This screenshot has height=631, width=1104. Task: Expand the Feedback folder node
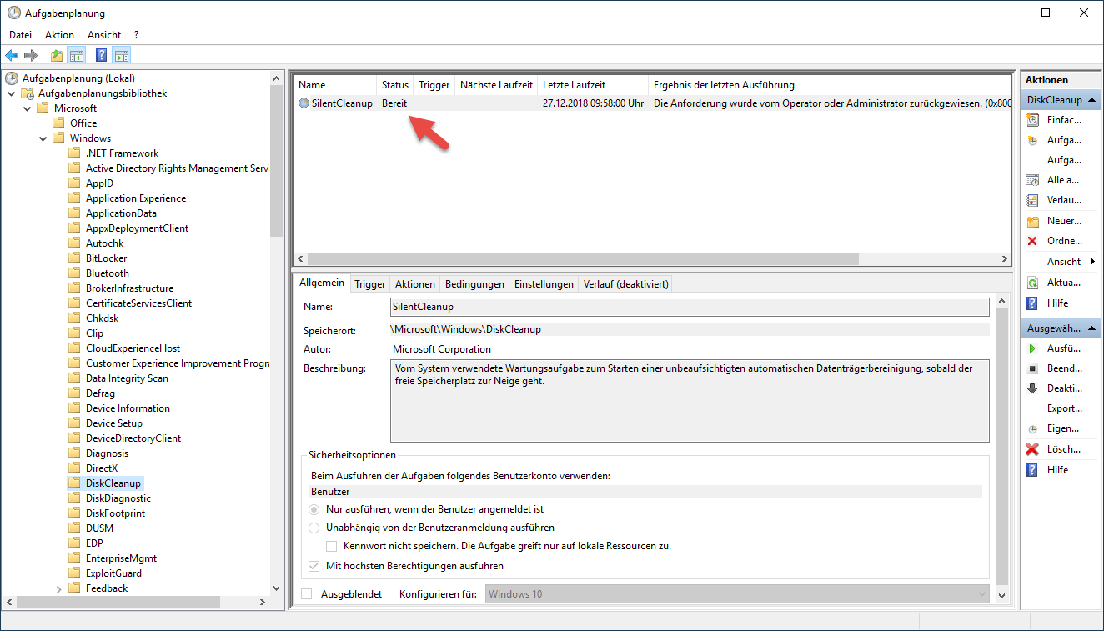tap(58, 588)
